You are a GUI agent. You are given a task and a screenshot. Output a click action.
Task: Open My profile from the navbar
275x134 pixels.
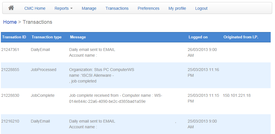coord(177,8)
